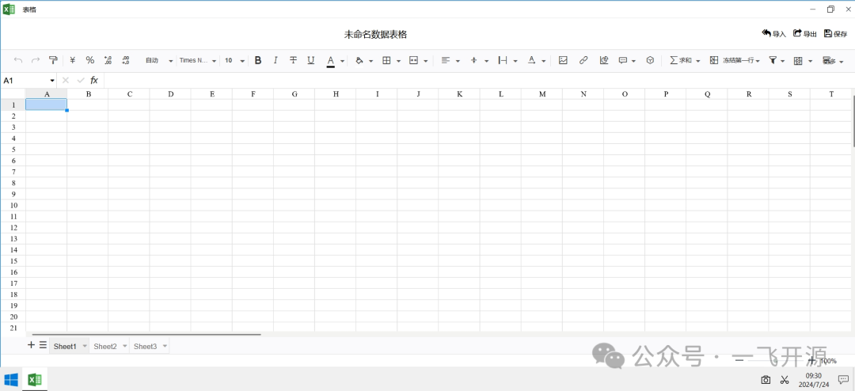Viewport: 855px width, 391px height.
Task: Click into the formula bar field
Action: (x=478, y=80)
